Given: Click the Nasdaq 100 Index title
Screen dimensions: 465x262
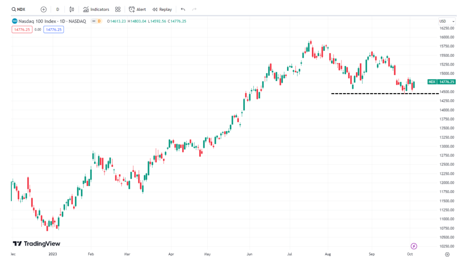Looking at the screenshot, I should 52,21.
